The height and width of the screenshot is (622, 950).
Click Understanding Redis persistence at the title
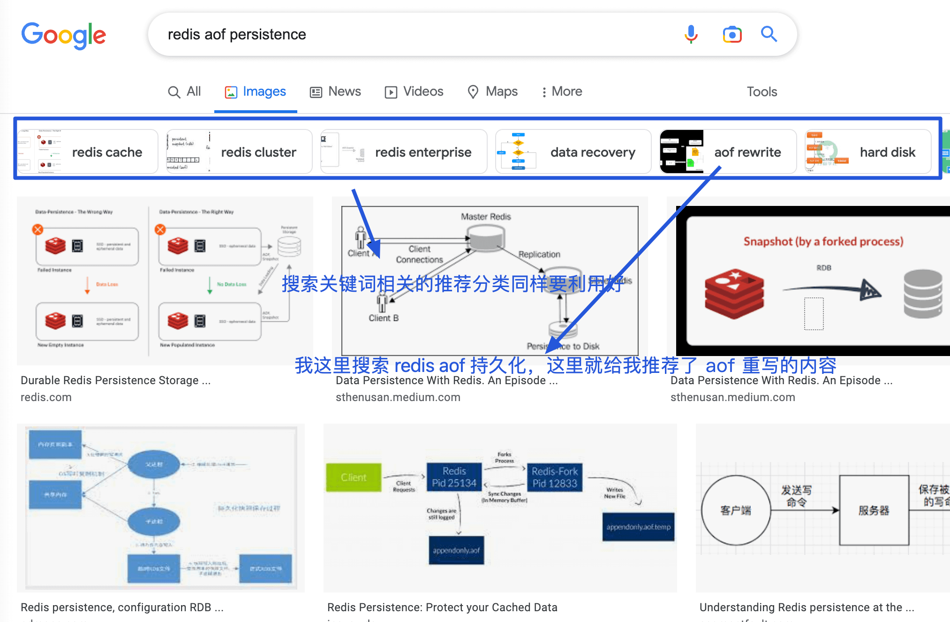click(807, 607)
